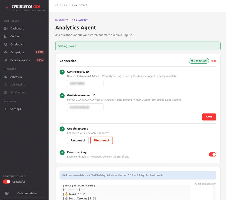Viewport: 226px width, 200px height.
Task: Click the 'Texas | 16 | 2' table row
Action: 75,194
